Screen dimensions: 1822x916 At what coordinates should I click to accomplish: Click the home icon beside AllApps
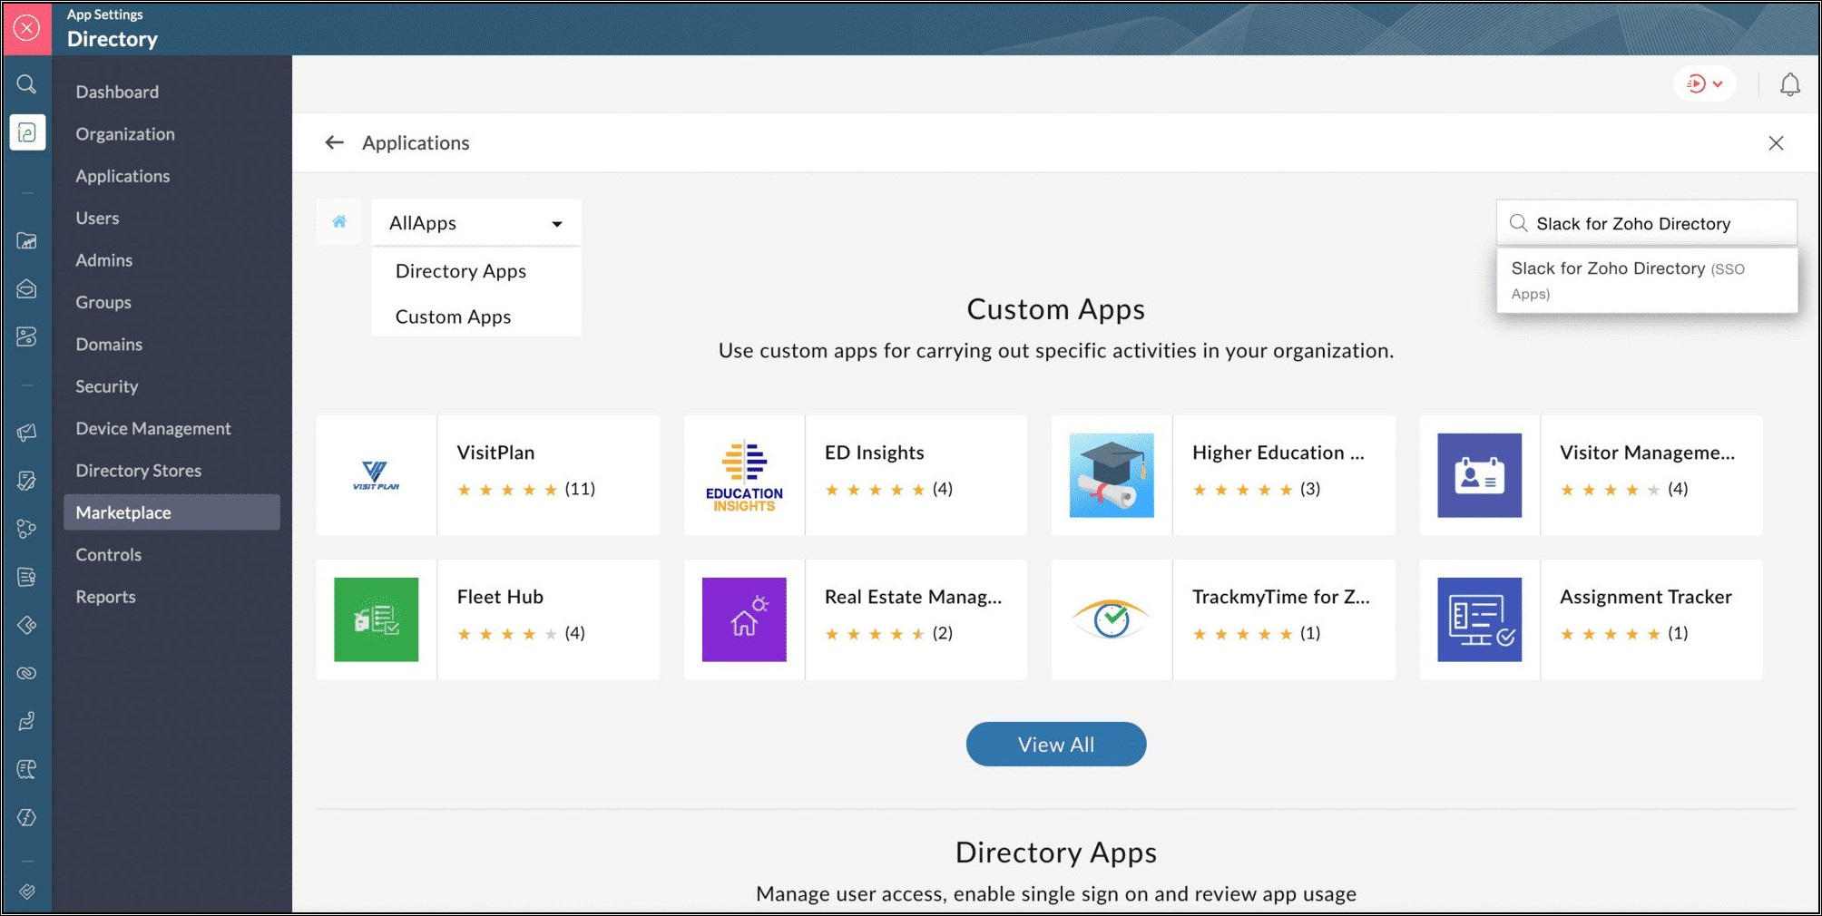(x=339, y=222)
